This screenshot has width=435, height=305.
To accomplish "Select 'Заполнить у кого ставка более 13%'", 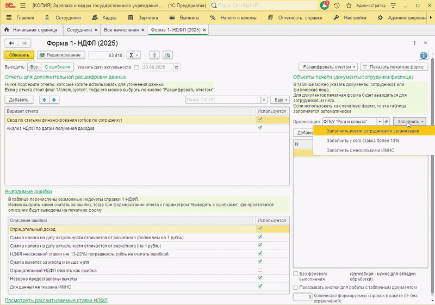I will (x=363, y=140).
